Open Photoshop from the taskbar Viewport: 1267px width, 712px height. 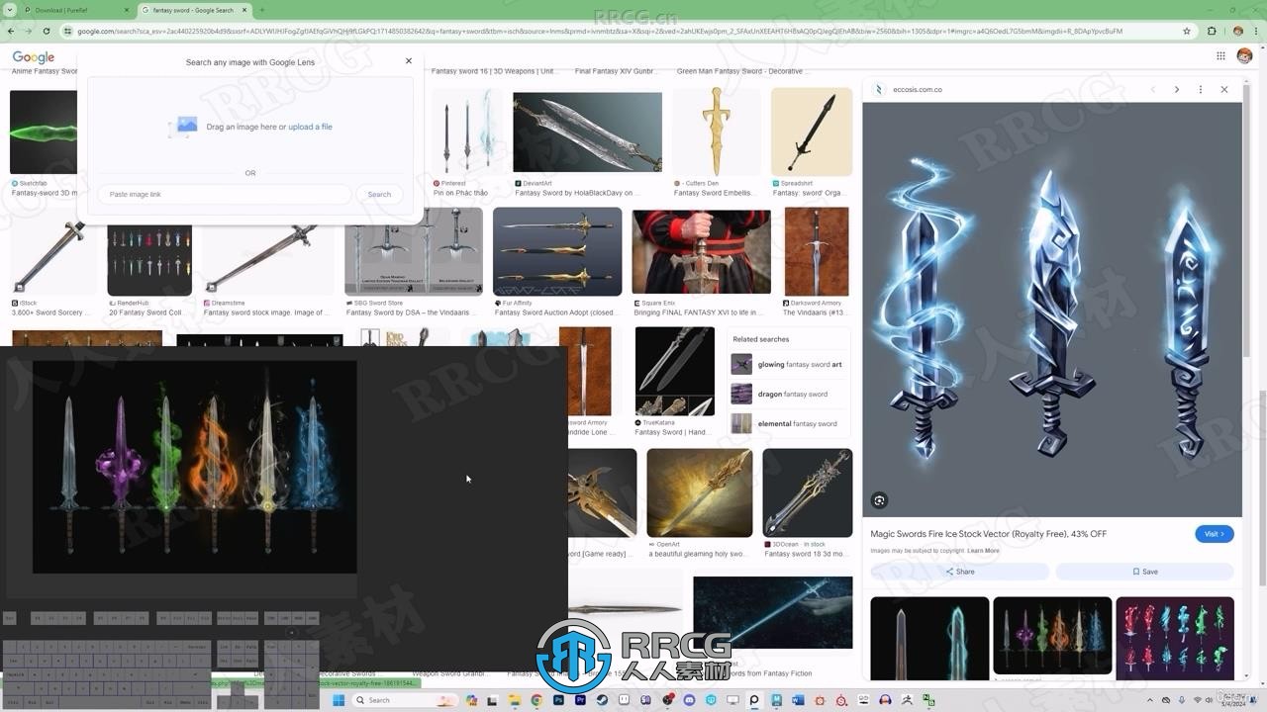tap(558, 700)
